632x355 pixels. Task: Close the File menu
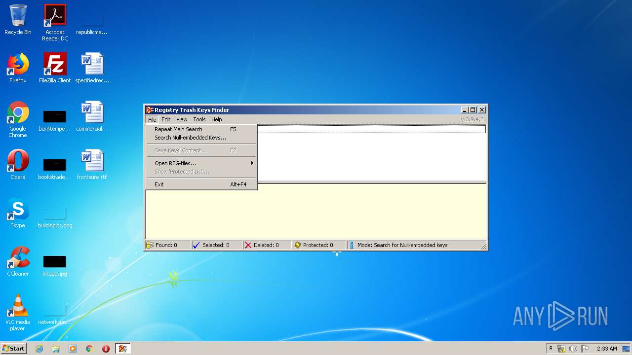152,119
